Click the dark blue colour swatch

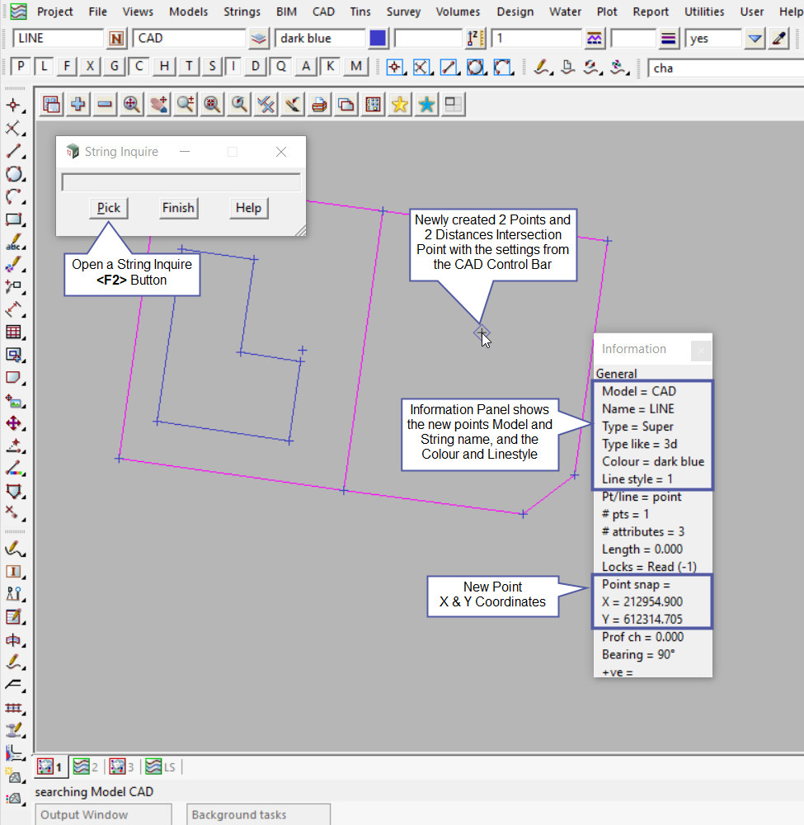378,39
